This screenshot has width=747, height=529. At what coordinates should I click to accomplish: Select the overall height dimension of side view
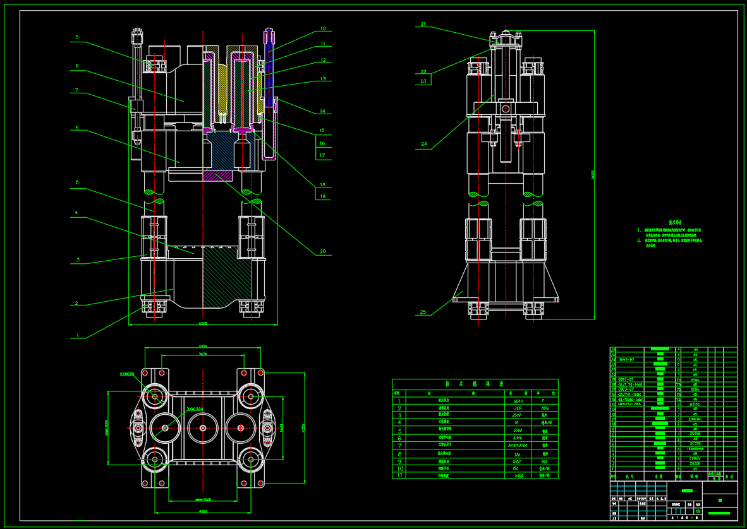pyautogui.click(x=593, y=175)
